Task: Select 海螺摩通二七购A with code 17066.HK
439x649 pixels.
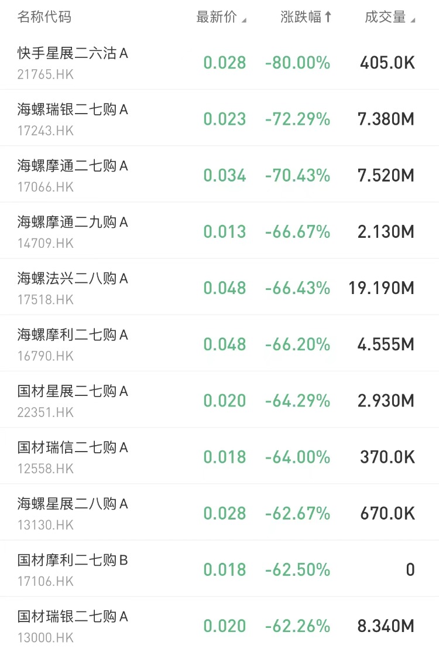Action: pyautogui.click(x=73, y=166)
